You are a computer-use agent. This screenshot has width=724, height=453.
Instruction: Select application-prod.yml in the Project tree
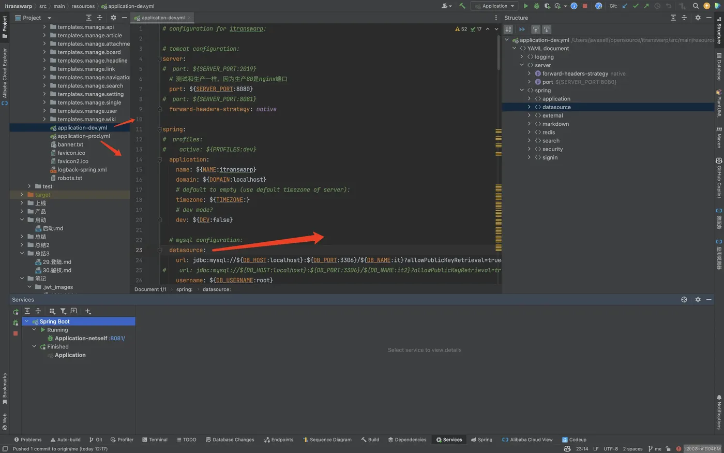click(x=84, y=136)
